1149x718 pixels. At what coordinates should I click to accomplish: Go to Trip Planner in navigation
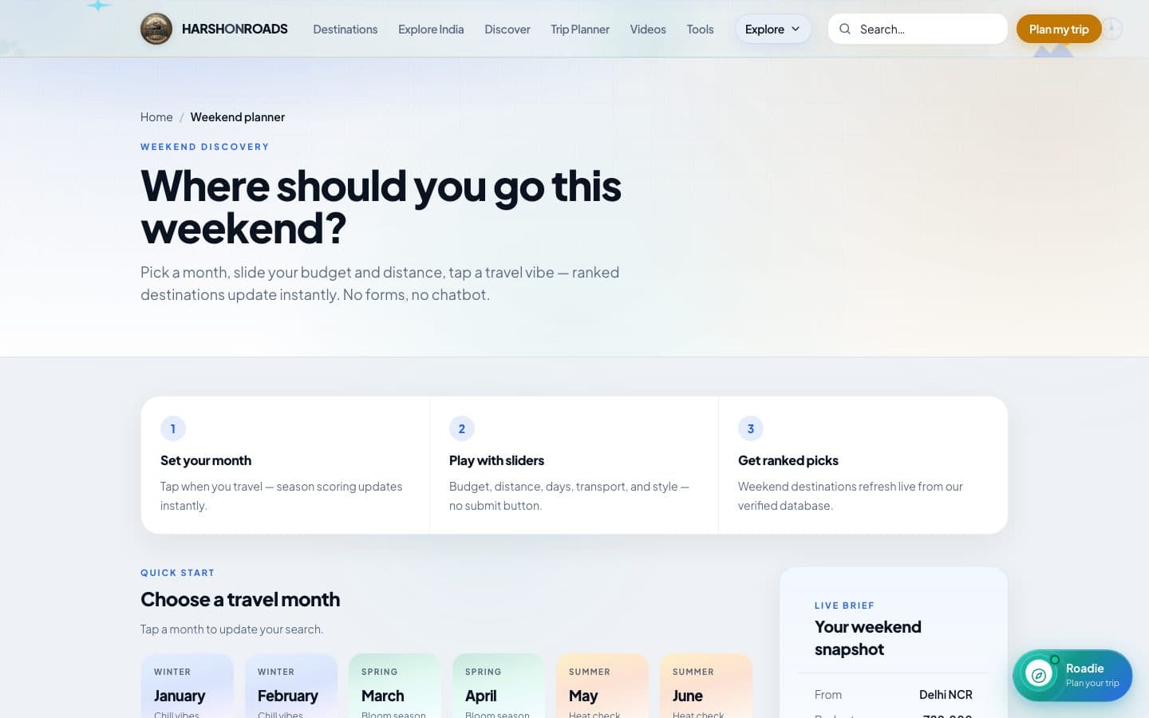tap(580, 29)
